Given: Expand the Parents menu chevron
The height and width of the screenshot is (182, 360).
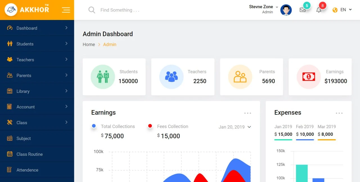Looking at the screenshot, I should tap(66, 75).
